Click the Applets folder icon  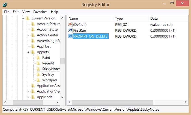click(x=33, y=52)
